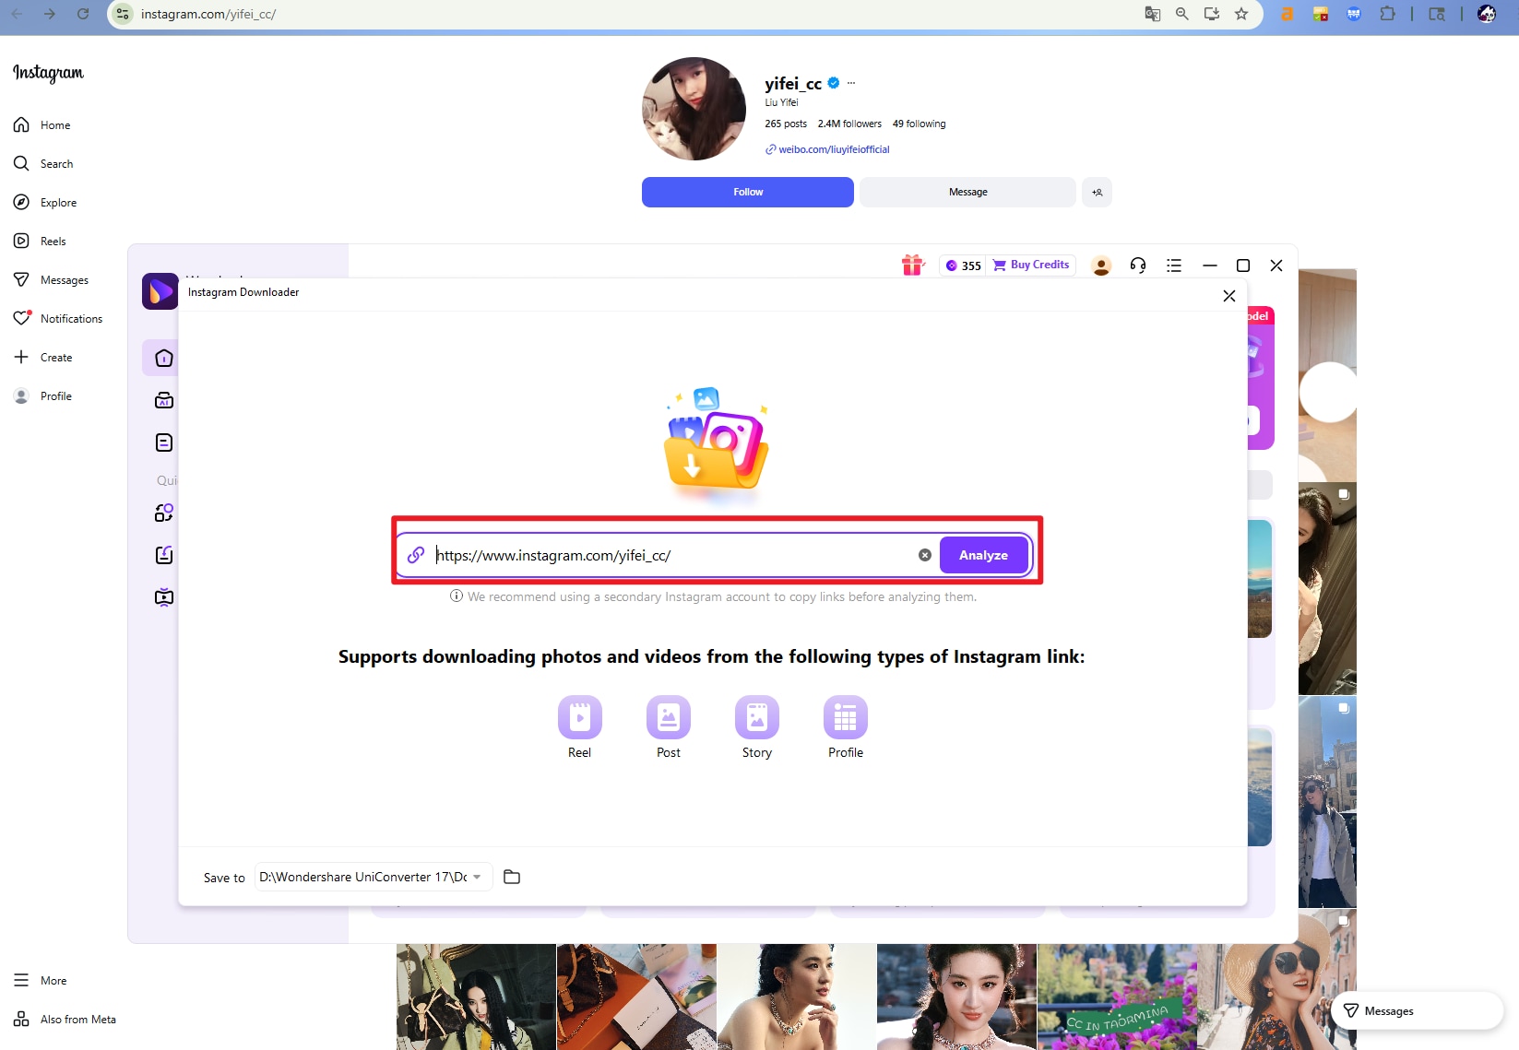Click the Analyze button

983,554
